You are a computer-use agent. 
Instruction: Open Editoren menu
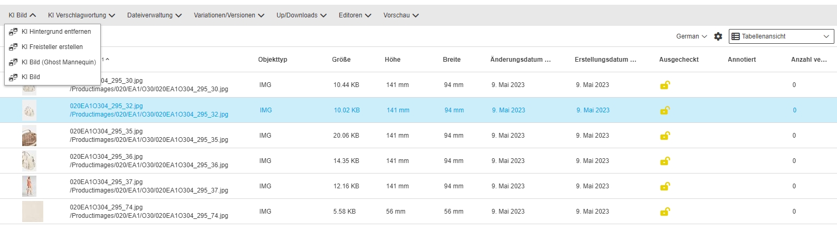point(355,15)
